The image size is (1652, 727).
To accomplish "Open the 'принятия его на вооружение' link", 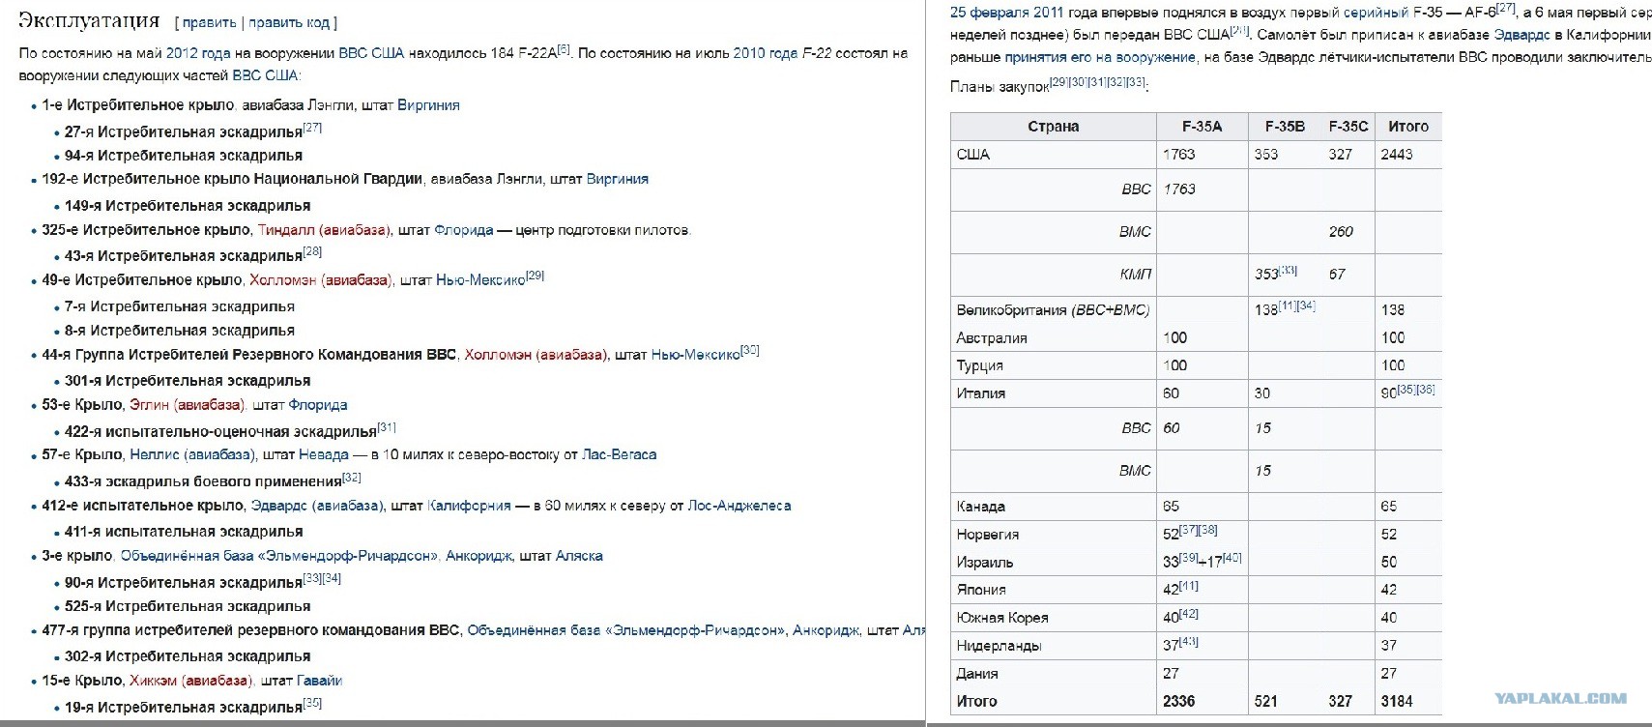I will pyautogui.click(x=1100, y=57).
